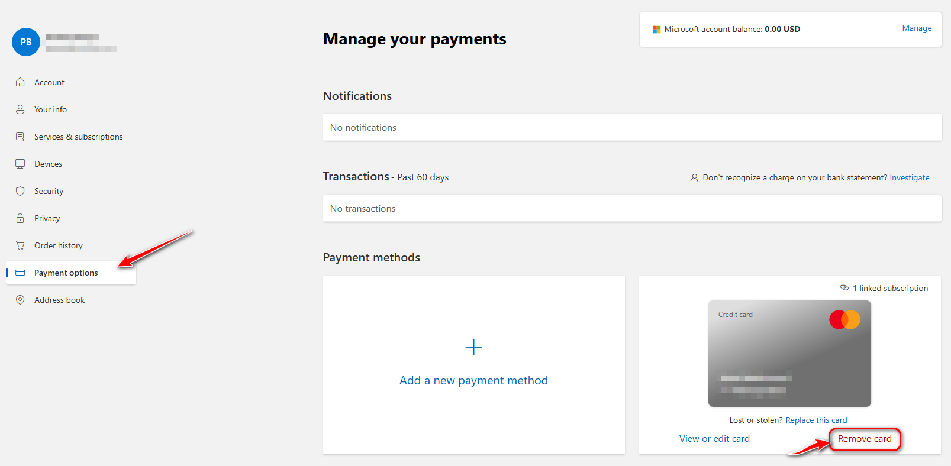
Task: Select Security in the sidebar
Action: click(x=49, y=191)
